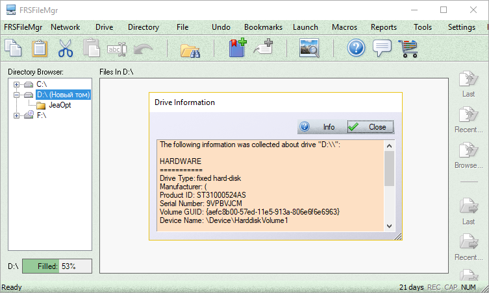Screen dimensions: 489x293
Task: Click the picture magnifier preview icon
Action: click(309, 48)
